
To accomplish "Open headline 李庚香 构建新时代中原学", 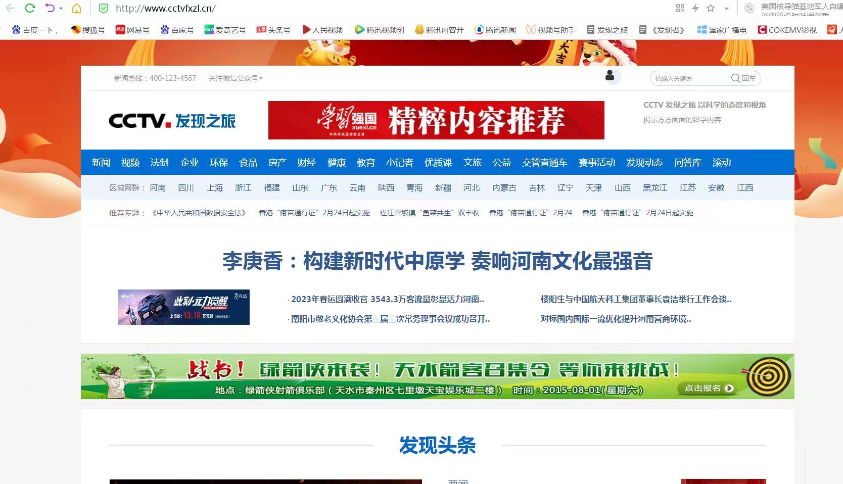I will coord(438,261).
